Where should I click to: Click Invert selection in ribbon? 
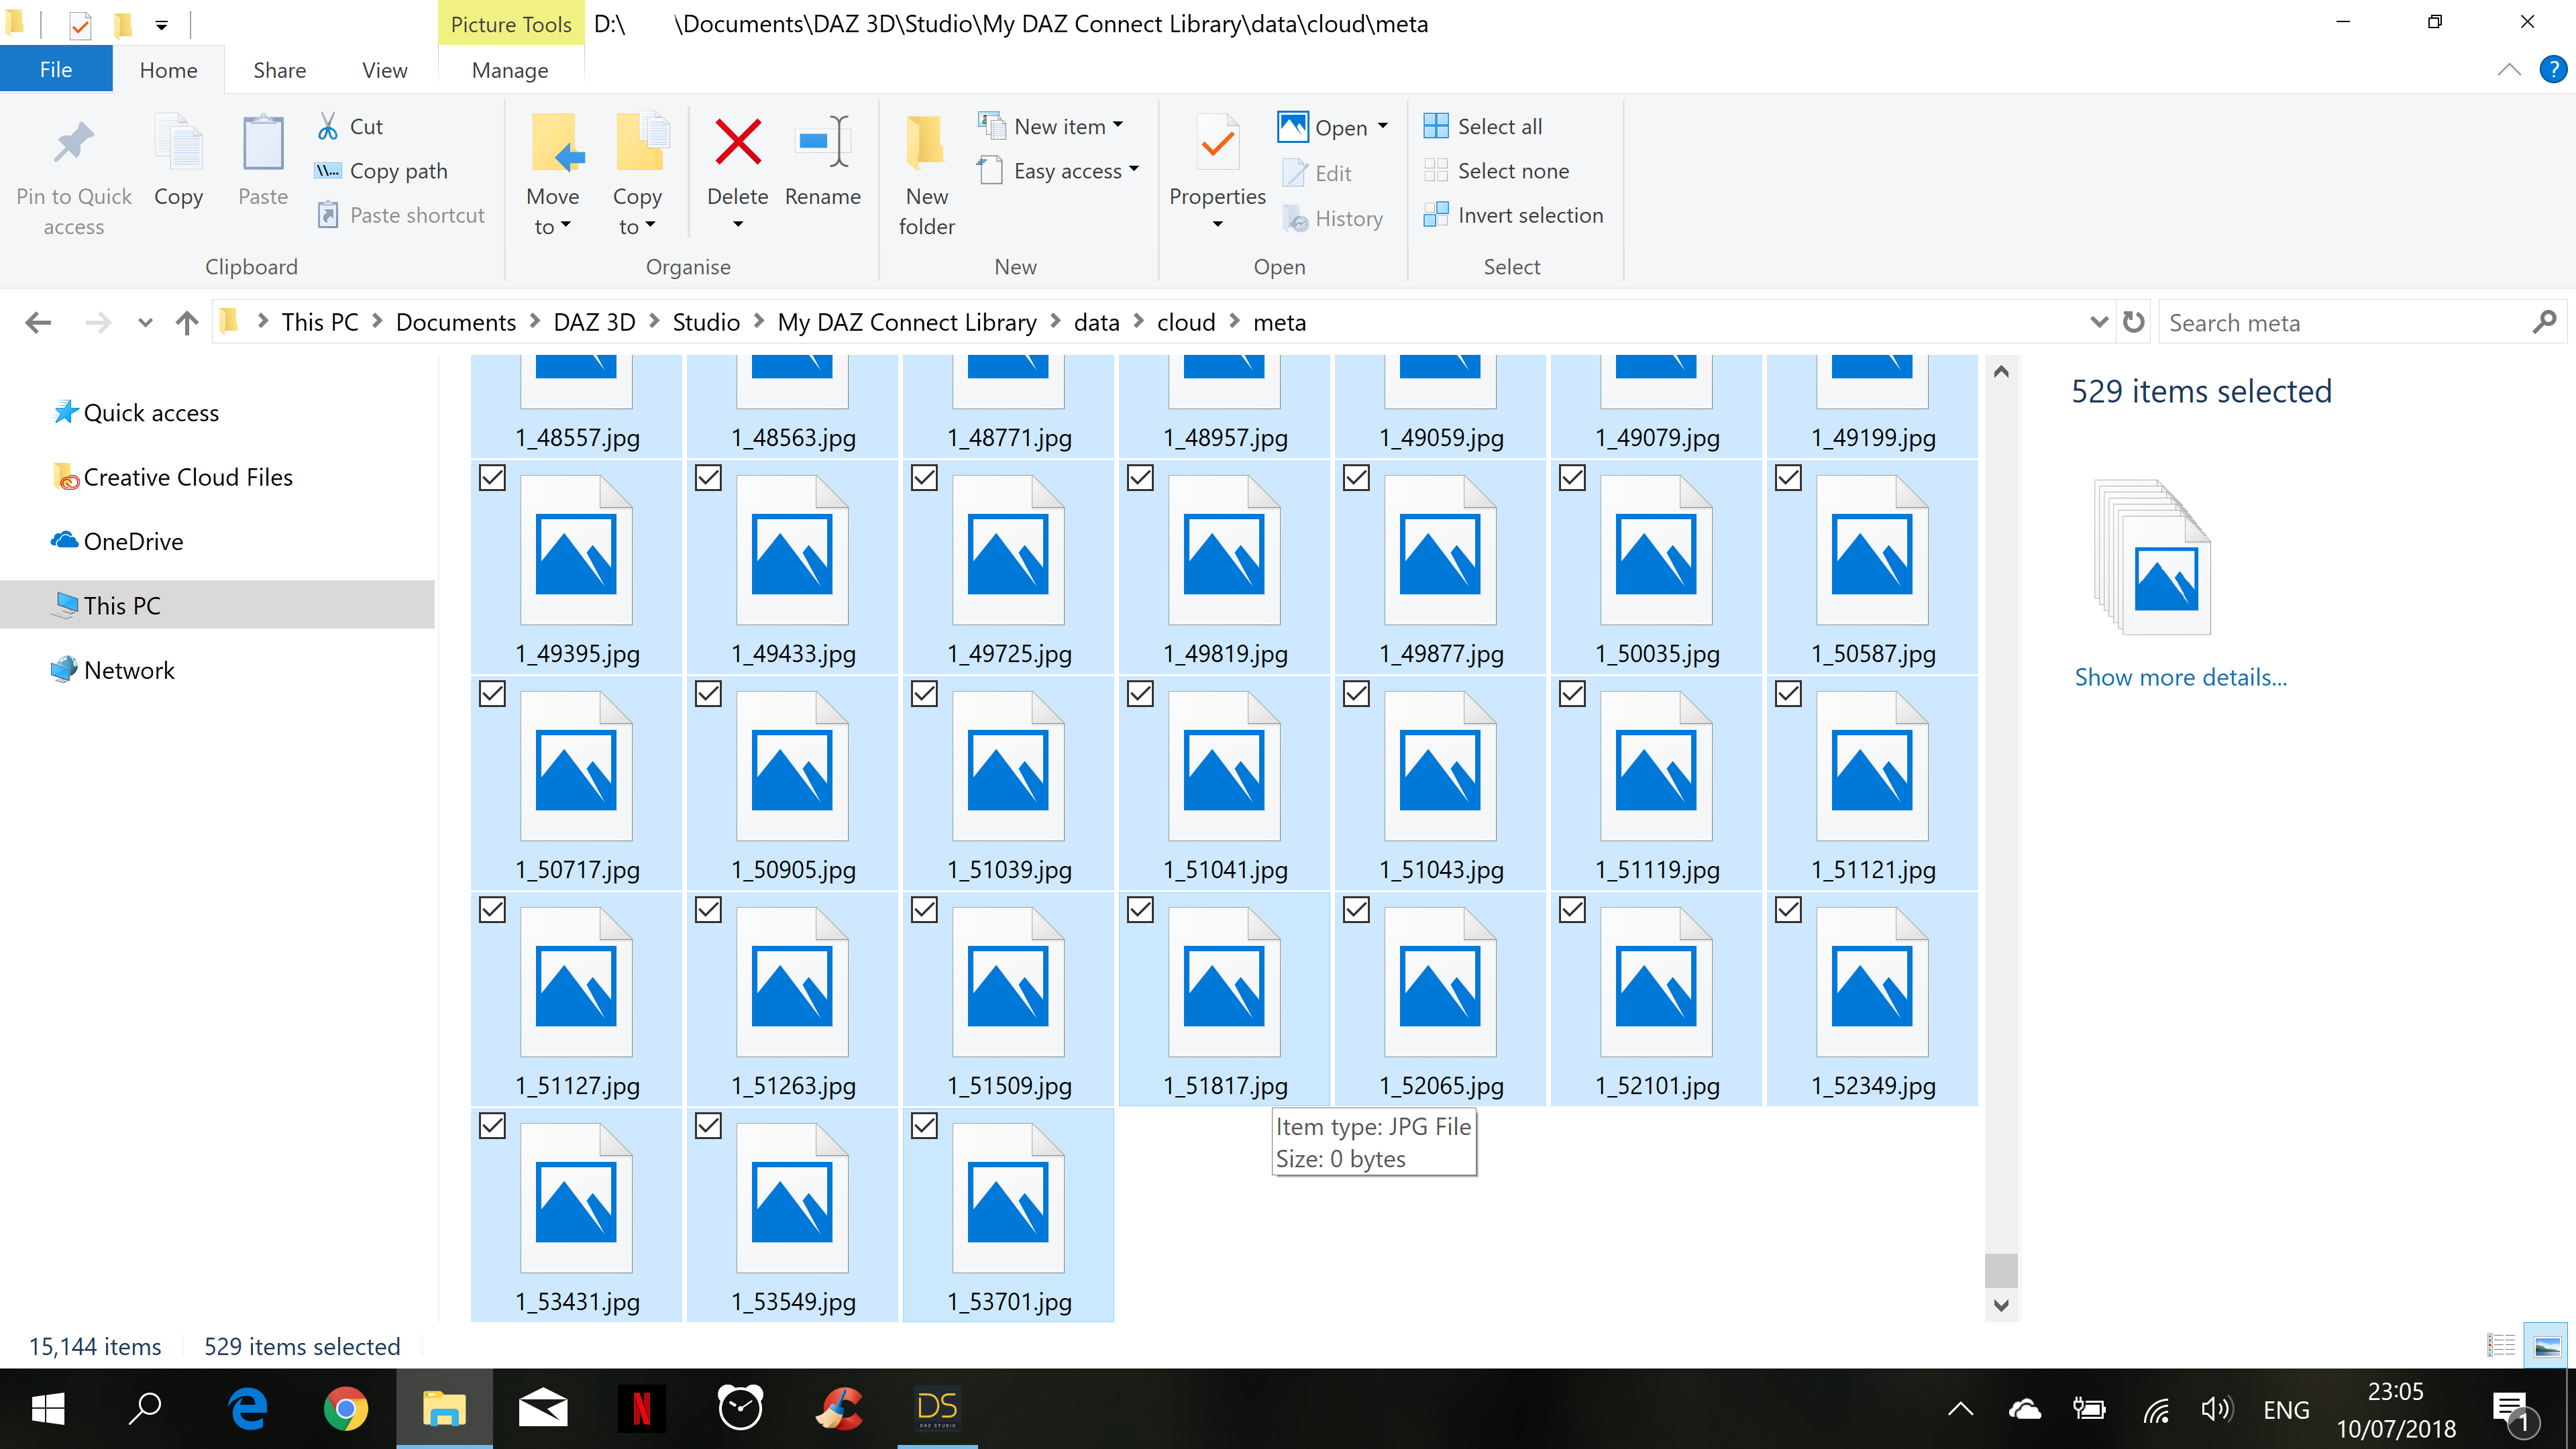click(1529, 215)
